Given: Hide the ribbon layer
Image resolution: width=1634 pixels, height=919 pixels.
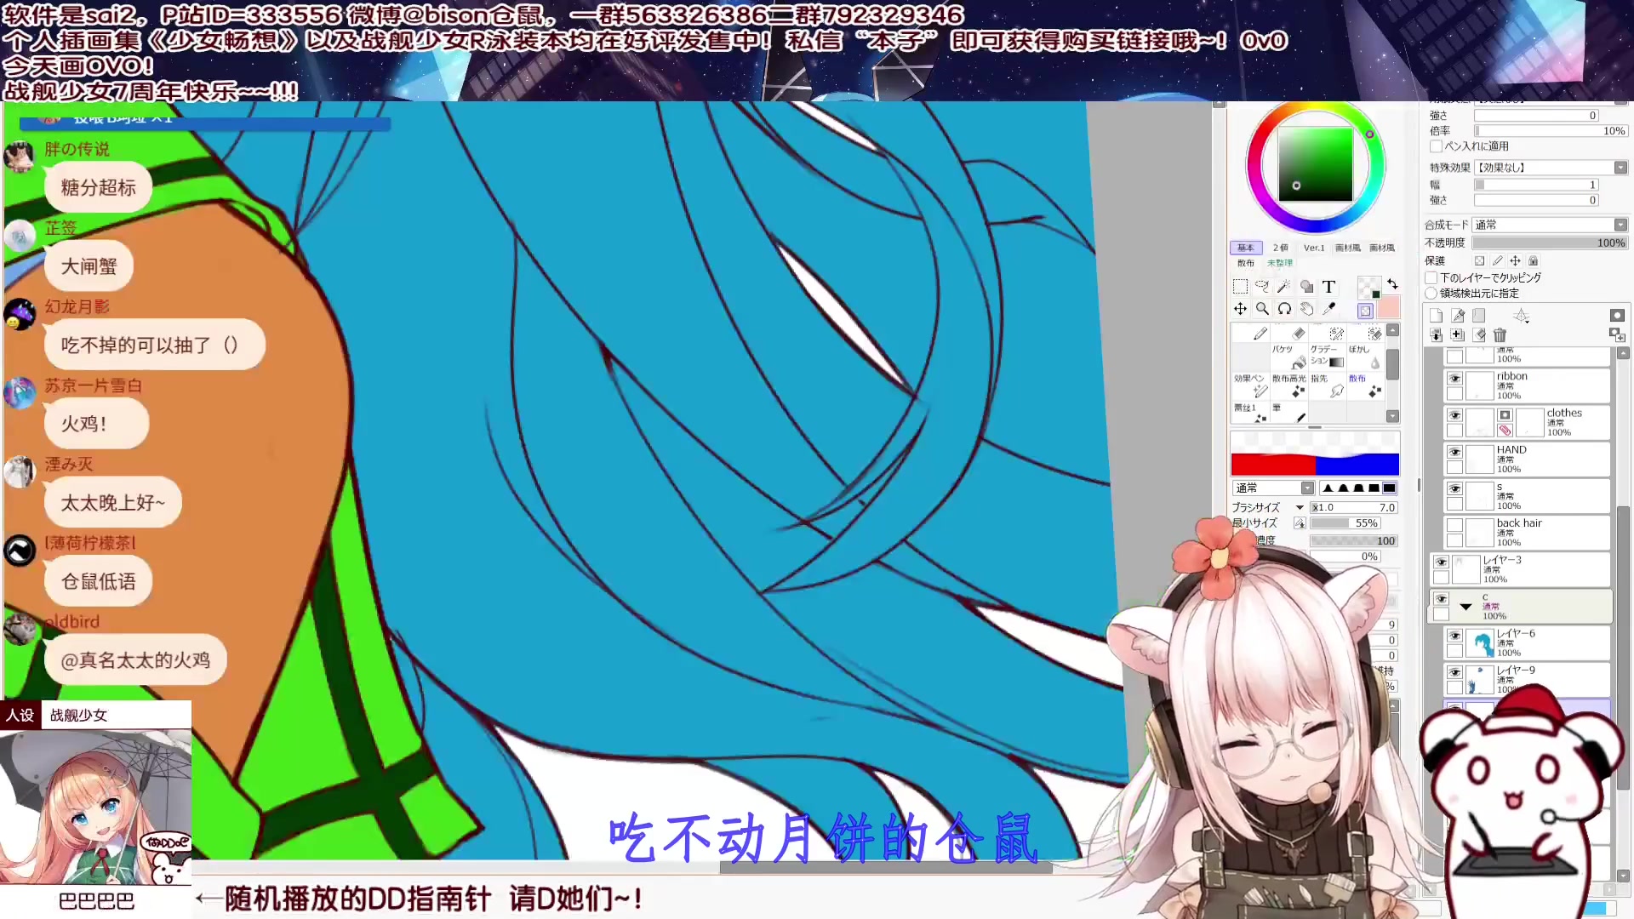Looking at the screenshot, I should 1454,379.
